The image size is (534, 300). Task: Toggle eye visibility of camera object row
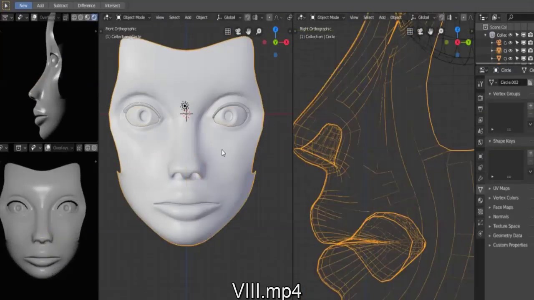click(510, 42)
